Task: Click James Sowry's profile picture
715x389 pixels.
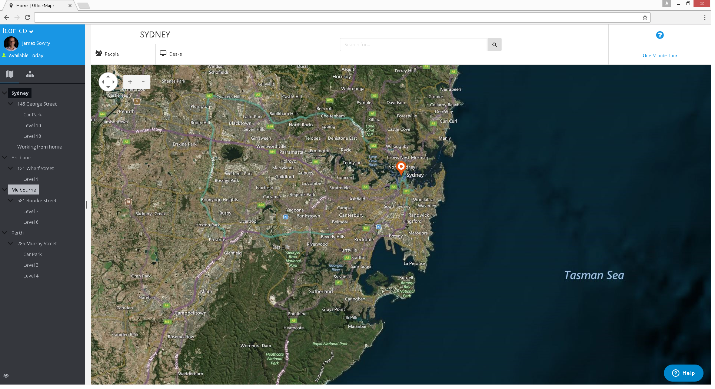Action: (x=11, y=43)
